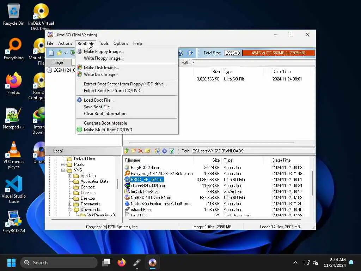Image resolution: width=361 pixels, height=271 pixels.
Task: Click the globe icon in Local toolbar
Action: coord(157,151)
